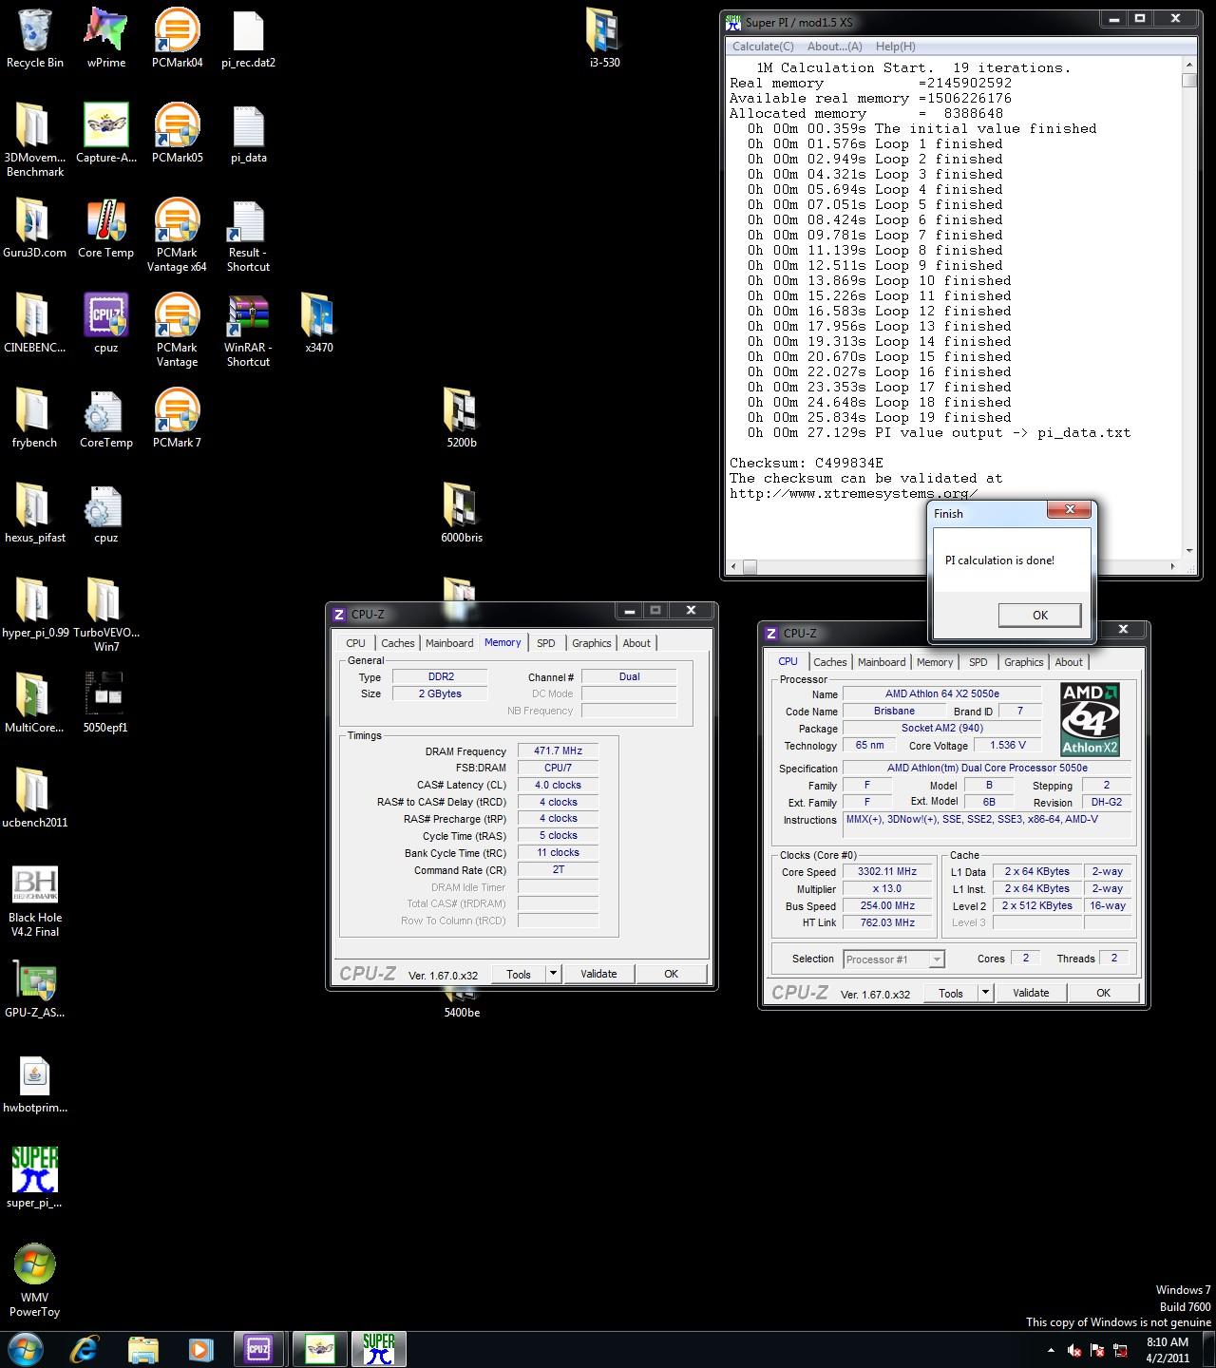Open About tab in Memory CPU-Z window
Image resolution: width=1216 pixels, height=1368 pixels.
(636, 643)
